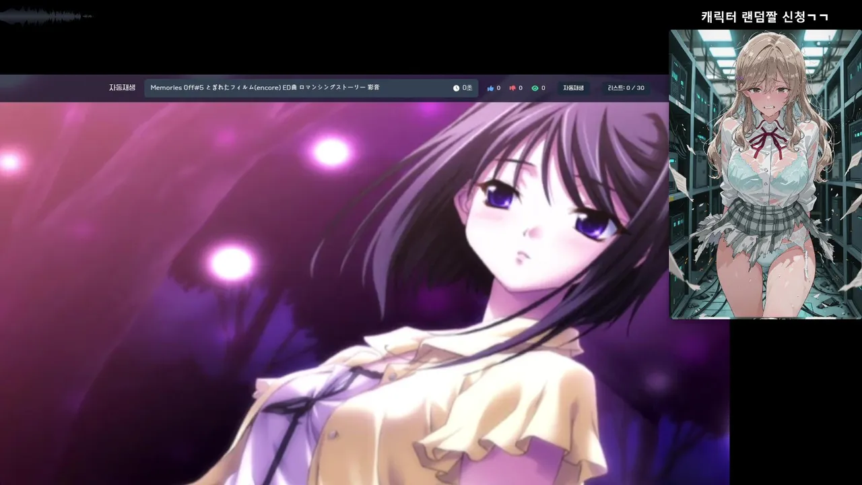Click the clock timer icon
This screenshot has width=862, height=485.
click(456, 88)
